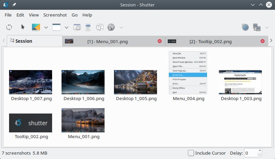
Task: Click the Delay value input field
Action: (x=251, y=153)
